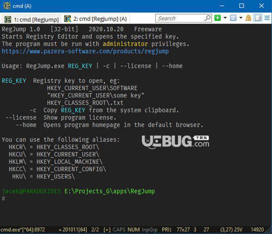This screenshot has width=272, height=234.
Task: Switch to tab "2: cmd [RegJump] (A)"
Action: click(95, 19)
